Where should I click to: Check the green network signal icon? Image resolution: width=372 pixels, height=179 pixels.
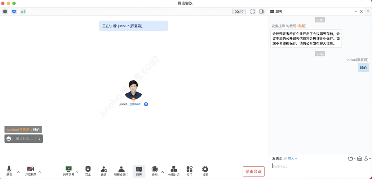pyautogui.click(x=23, y=11)
